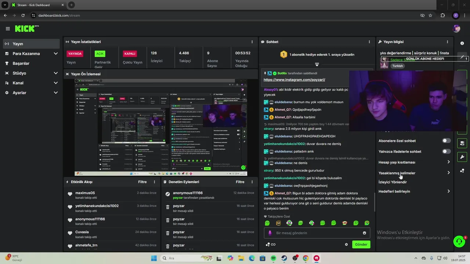
Task: Select the last emote with the red tongue
Action: 367,223
